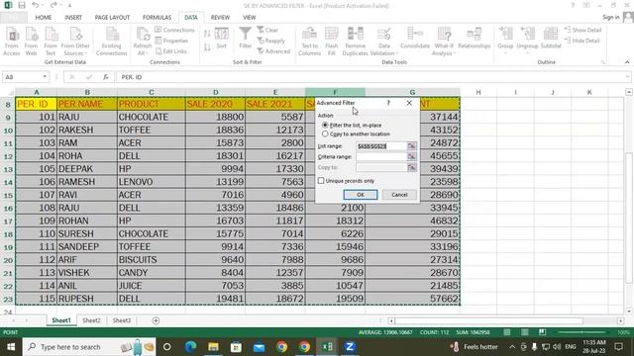Click Show Detail in Outline group
The height and width of the screenshot is (356, 634).
click(583, 30)
